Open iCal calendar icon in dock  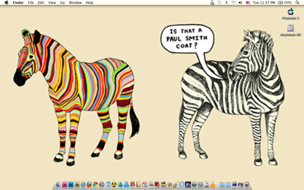(145, 185)
